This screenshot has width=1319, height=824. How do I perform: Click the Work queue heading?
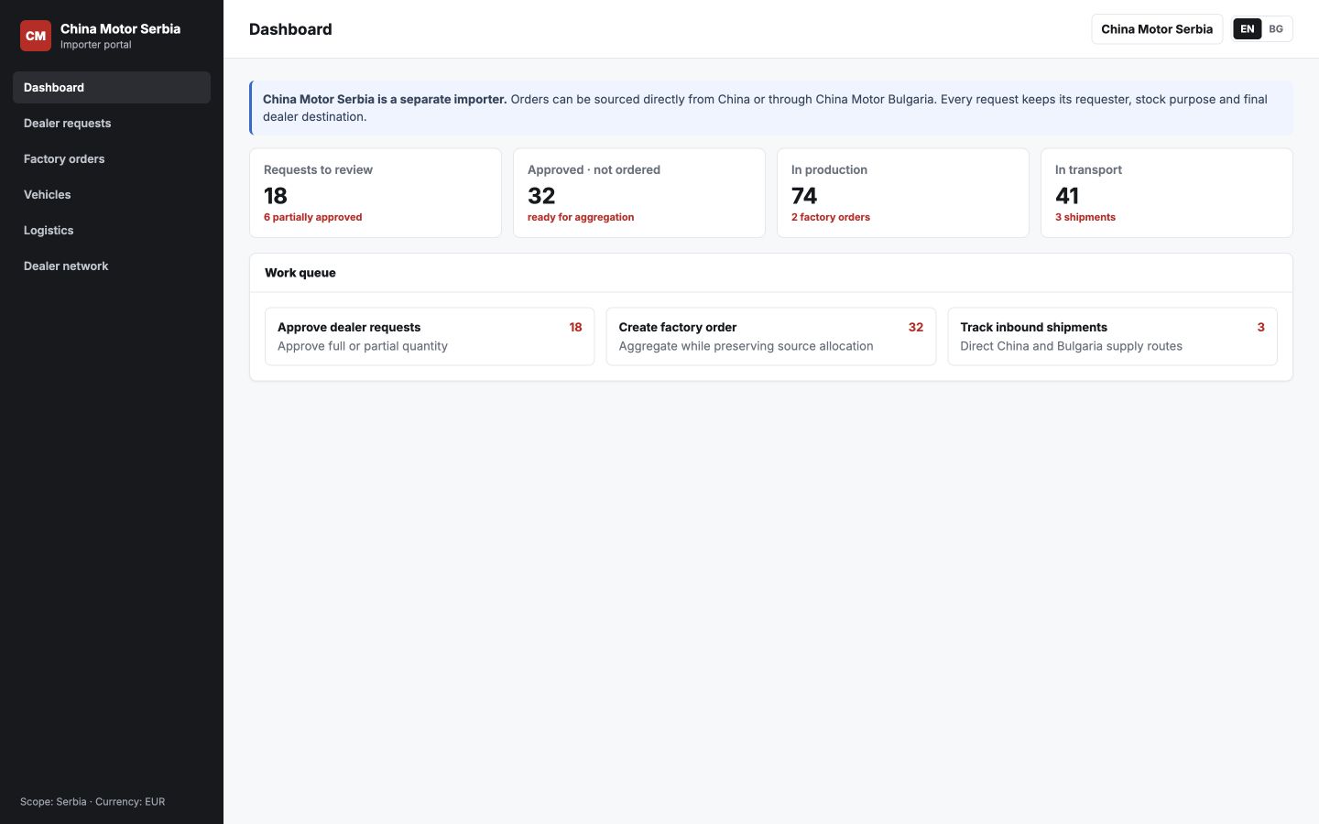(300, 273)
